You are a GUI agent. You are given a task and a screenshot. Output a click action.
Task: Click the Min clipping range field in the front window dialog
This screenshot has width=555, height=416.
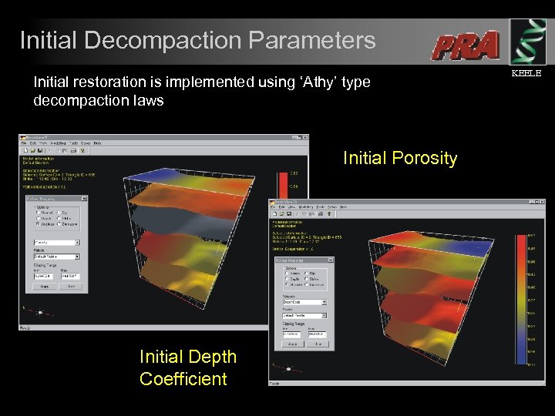point(291,334)
